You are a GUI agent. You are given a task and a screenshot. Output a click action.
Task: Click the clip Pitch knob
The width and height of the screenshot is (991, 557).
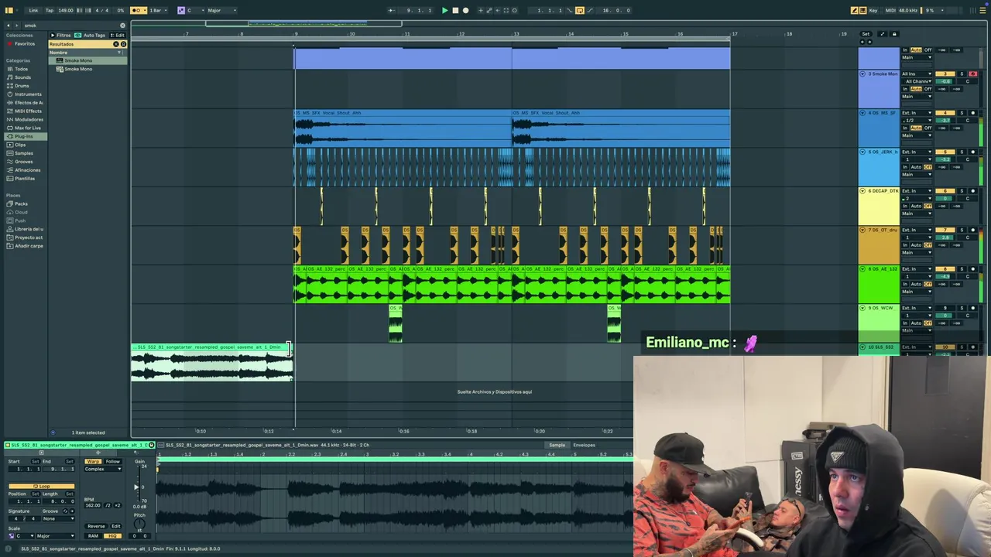click(x=139, y=524)
